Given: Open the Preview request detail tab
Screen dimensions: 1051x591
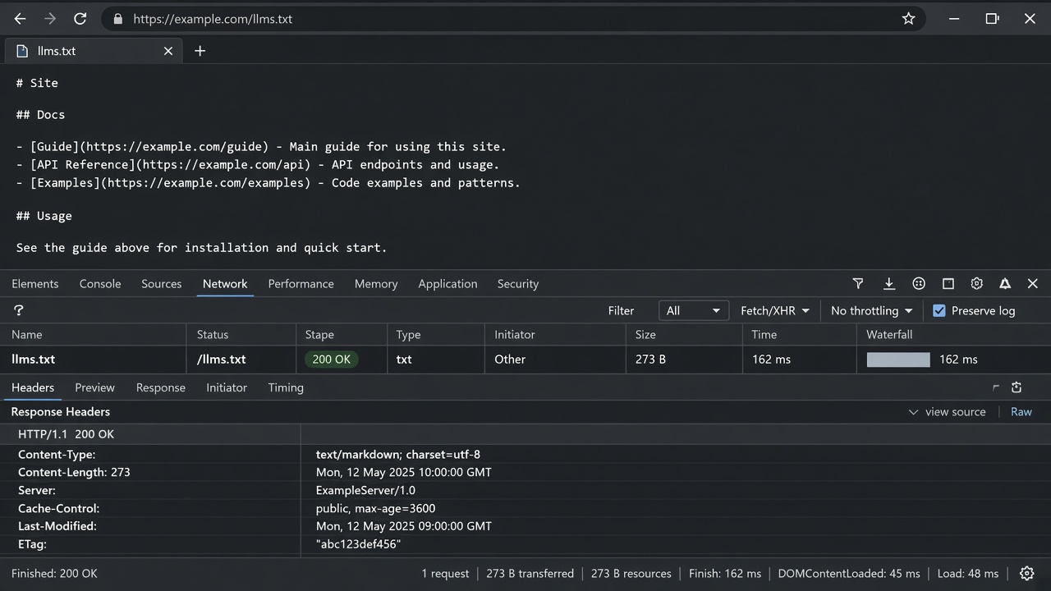Looking at the screenshot, I should 94,387.
